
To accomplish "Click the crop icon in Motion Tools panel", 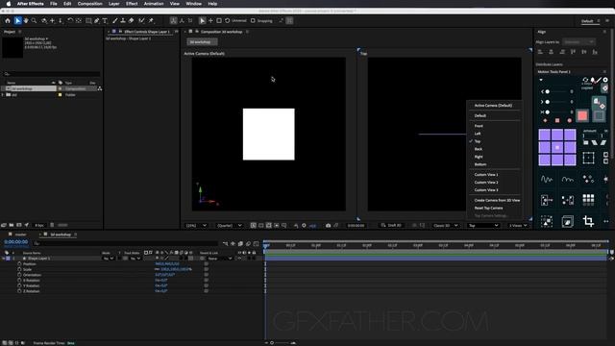I will click(588, 221).
